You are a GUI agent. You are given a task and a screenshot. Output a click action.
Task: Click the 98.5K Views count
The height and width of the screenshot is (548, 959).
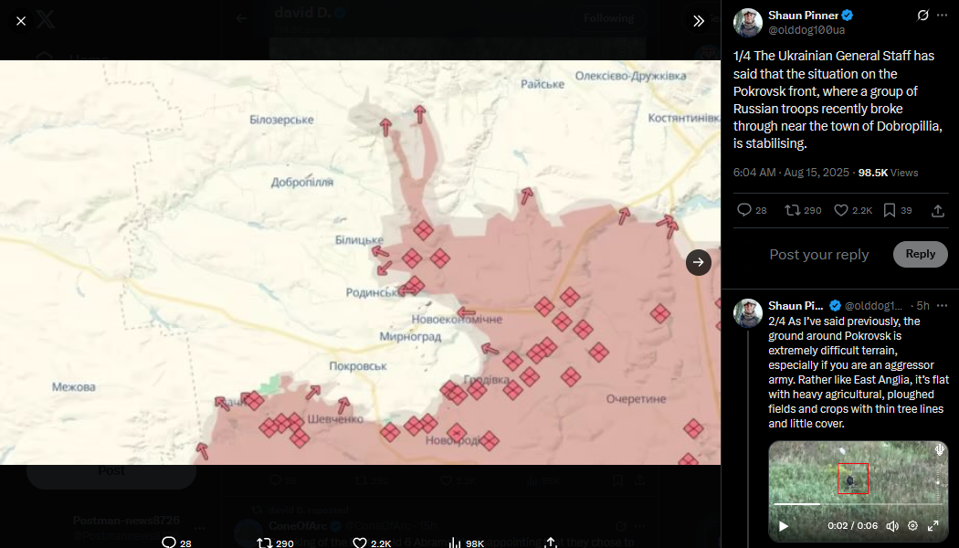tap(888, 173)
